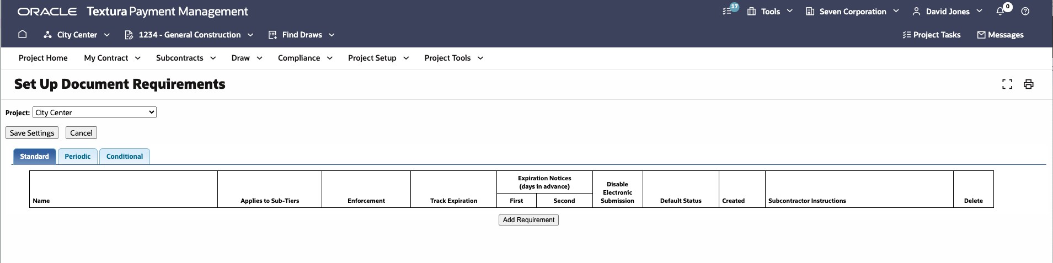Screen dimensions: 1053x263
Task: Click the notifications bell icon
Action: pyautogui.click(x=1001, y=11)
